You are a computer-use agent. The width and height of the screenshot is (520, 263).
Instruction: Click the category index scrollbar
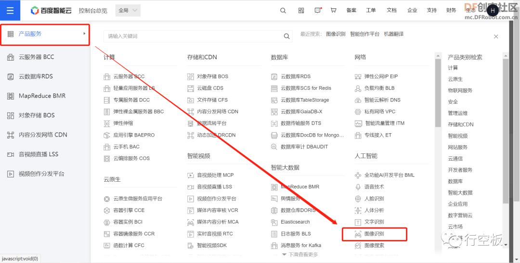[x=506, y=130]
